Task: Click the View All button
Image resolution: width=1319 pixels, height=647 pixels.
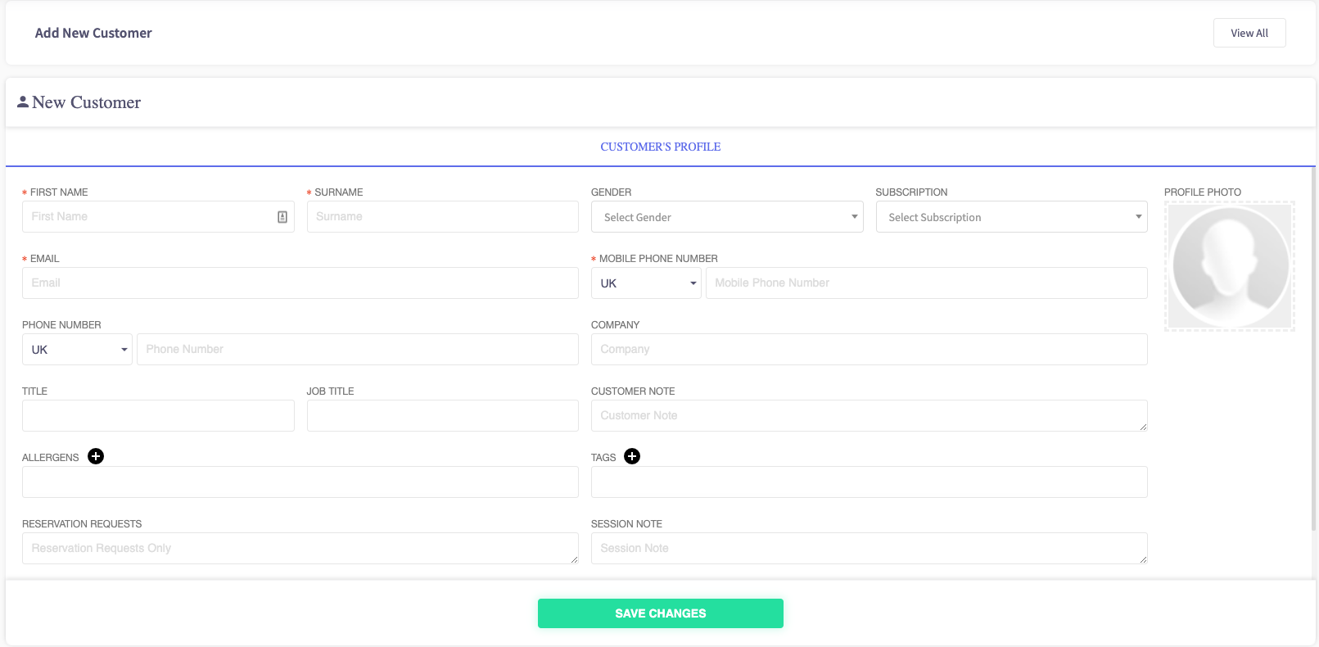Action: pyautogui.click(x=1249, y=33)
